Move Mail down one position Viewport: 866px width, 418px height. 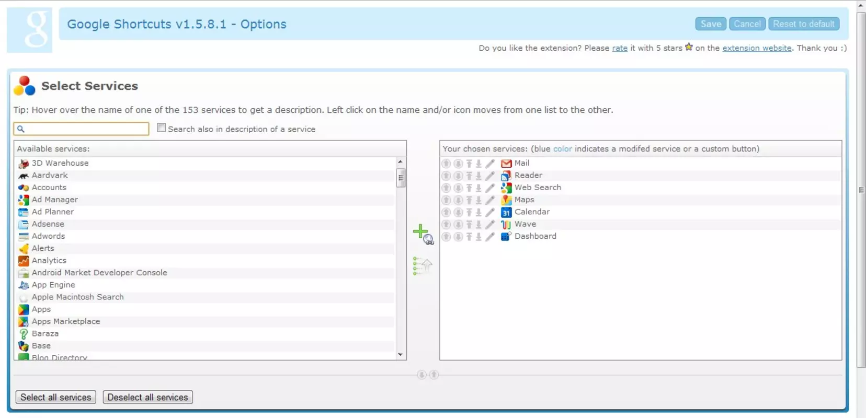coord(458,164)
